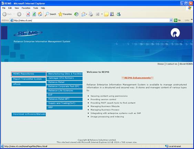Click the Forward arrow button
This screenshot has height=149, width=194.
(19, 14)
